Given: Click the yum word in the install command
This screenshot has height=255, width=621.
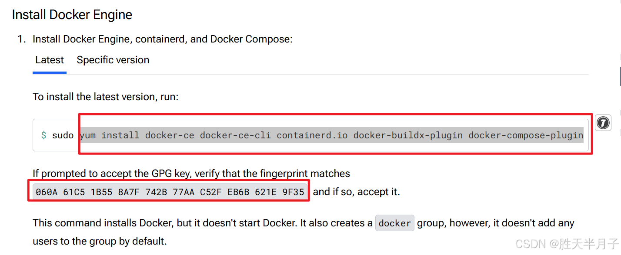Looking at the screenshot, I should pyautogui.click(x=88, y=135).
